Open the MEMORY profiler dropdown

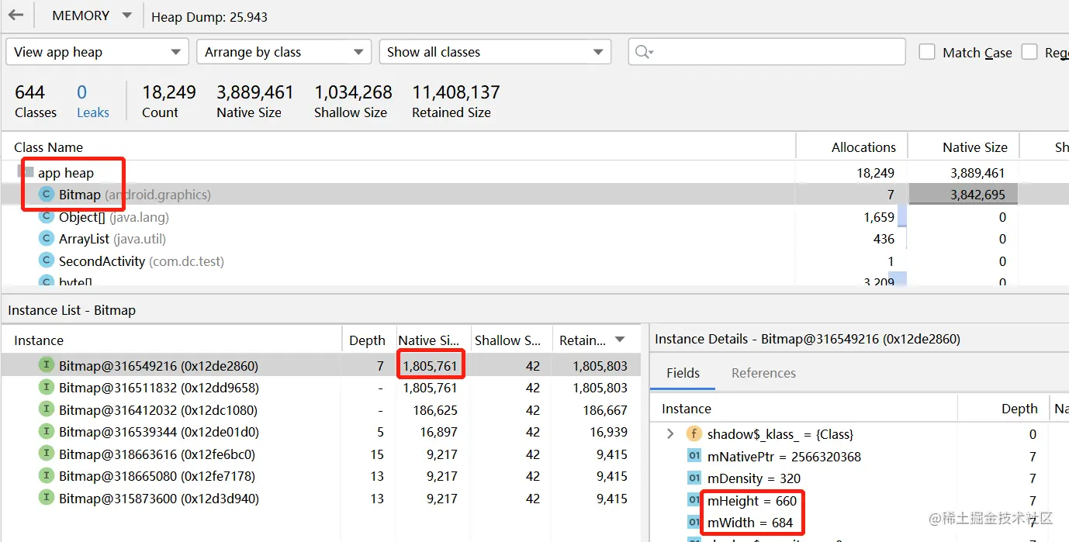pos(91,16)
